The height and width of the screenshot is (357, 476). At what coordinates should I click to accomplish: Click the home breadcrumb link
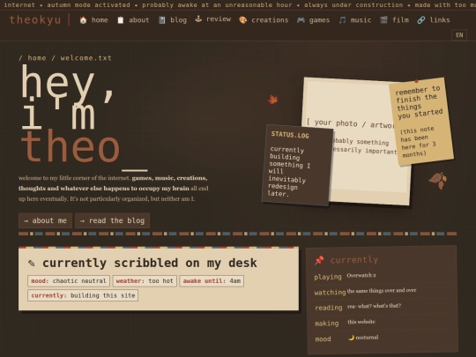click(x=37, y=58)
